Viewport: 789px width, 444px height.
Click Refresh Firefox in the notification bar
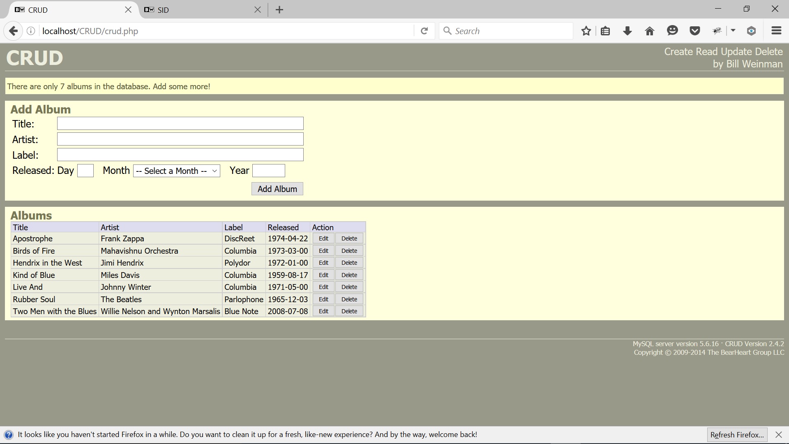pos(737,434)
